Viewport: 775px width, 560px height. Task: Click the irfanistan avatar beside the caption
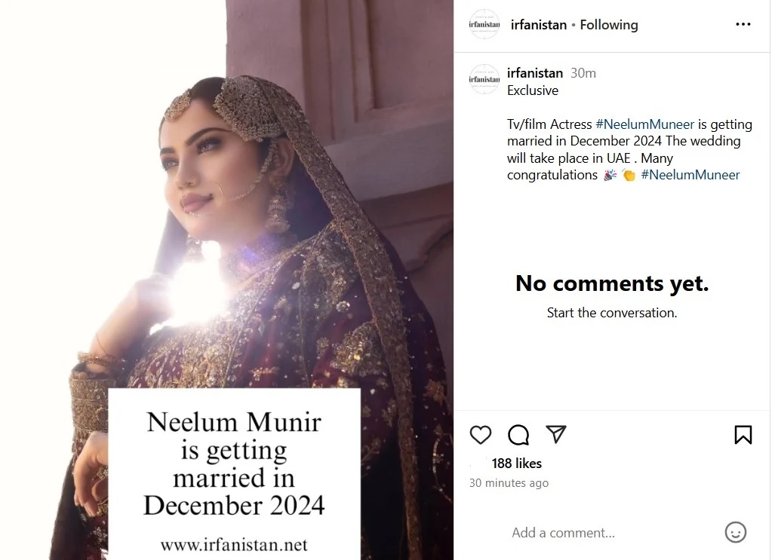[484, 79]
